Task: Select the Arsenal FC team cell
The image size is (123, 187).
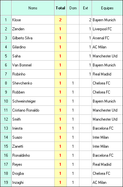Action: click(x=107, y=38)
